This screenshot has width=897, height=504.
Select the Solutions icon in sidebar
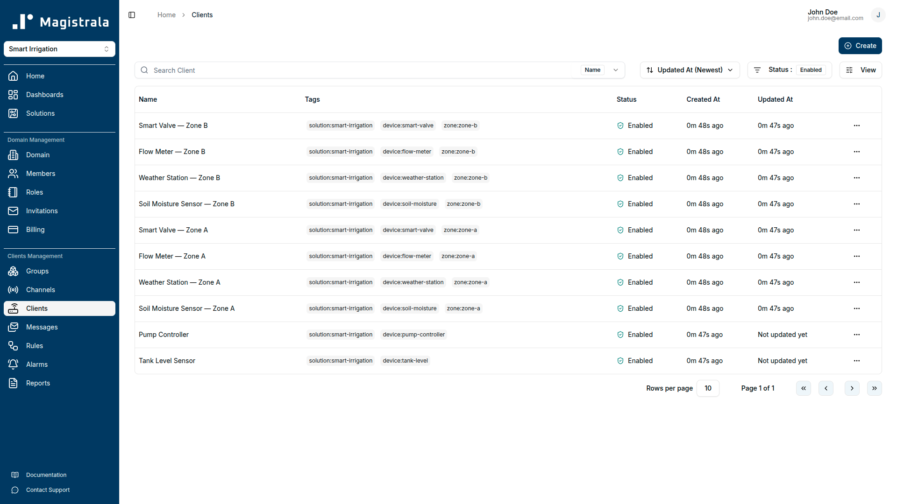(13, 113)
